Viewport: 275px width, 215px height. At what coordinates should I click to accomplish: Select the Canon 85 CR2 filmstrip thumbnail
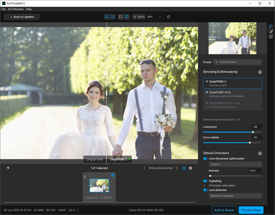pyautogui.click(x=99, y=185)
